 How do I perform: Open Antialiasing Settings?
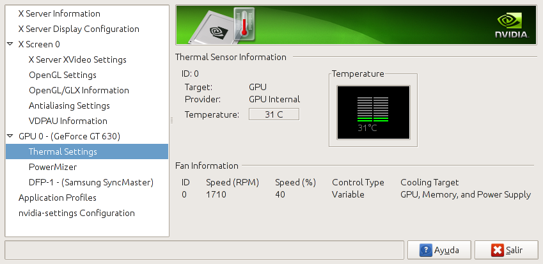(x=69, y=105)
